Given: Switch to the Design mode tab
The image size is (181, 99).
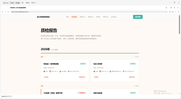Looking at the screenshot, I should coord(18,3).
